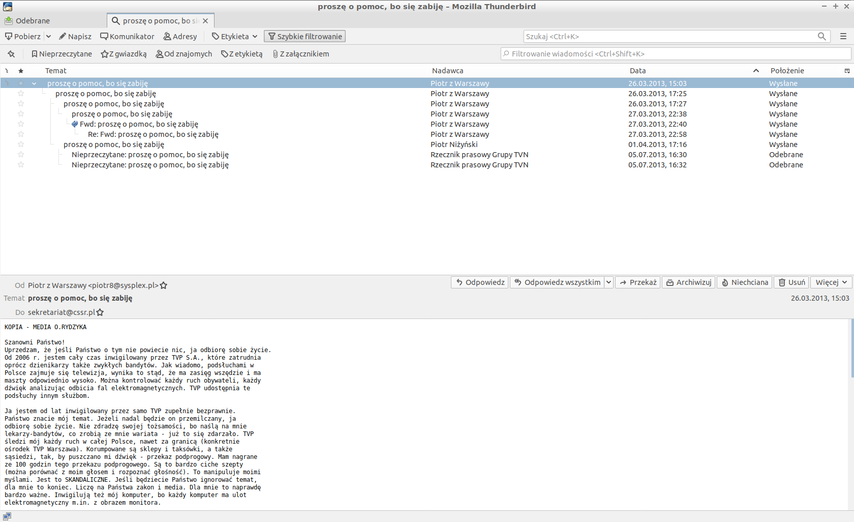Delete the message with Usuń
Image resolution: width=854 pixels, height=522 pixels.
click(791, 282)
